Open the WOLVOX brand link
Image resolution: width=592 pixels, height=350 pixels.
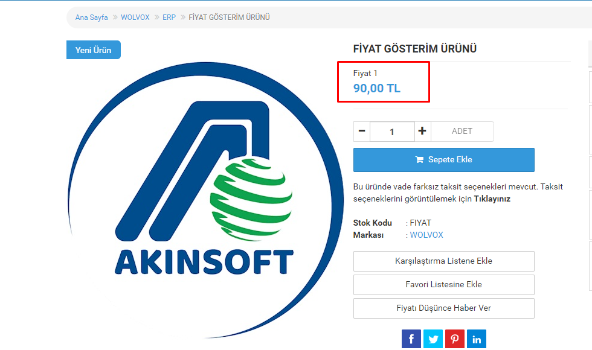click(426, 235)
